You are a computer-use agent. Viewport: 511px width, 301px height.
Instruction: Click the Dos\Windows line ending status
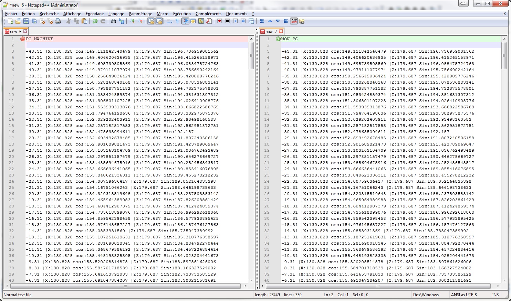[x=426, y=295]
